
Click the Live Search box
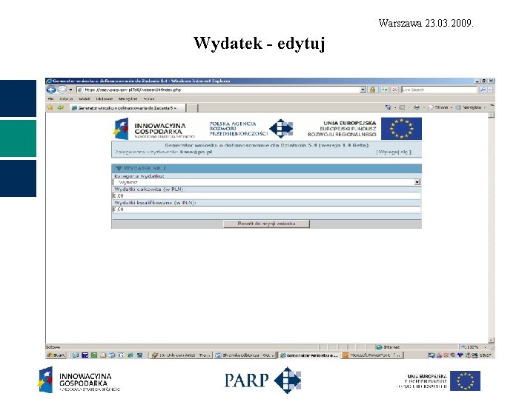pyautogui.click(x=439, y=90)
